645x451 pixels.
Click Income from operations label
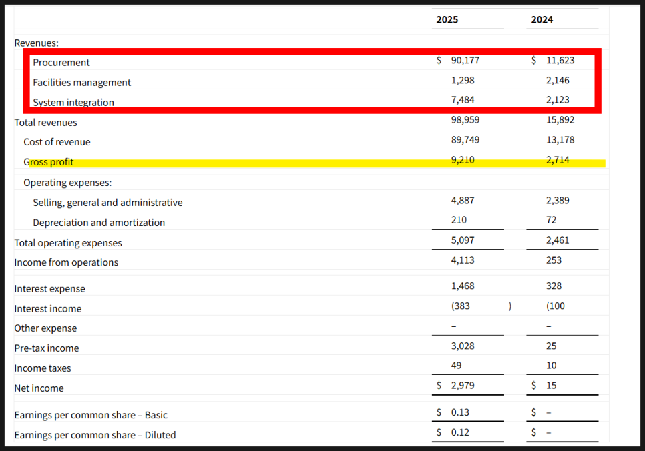pos(66,262)
